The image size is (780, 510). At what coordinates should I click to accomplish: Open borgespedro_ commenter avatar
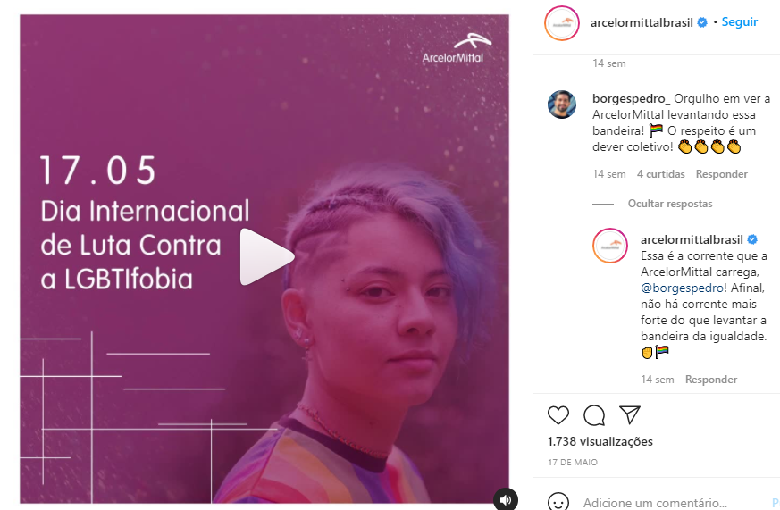[562, 105]
